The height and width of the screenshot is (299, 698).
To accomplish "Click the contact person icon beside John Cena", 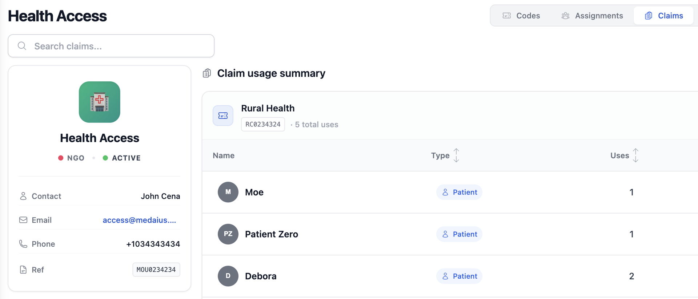I will (x=23, y=196).
